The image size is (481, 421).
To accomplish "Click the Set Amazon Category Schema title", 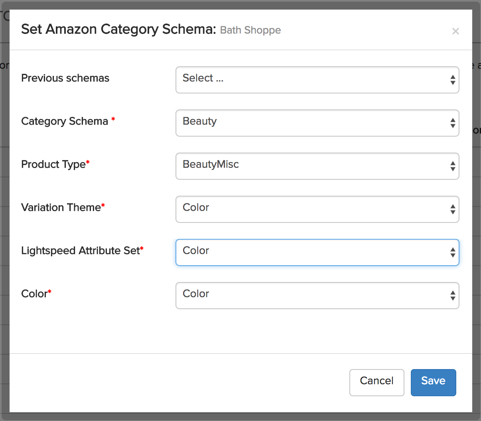I will coord(118,29).
